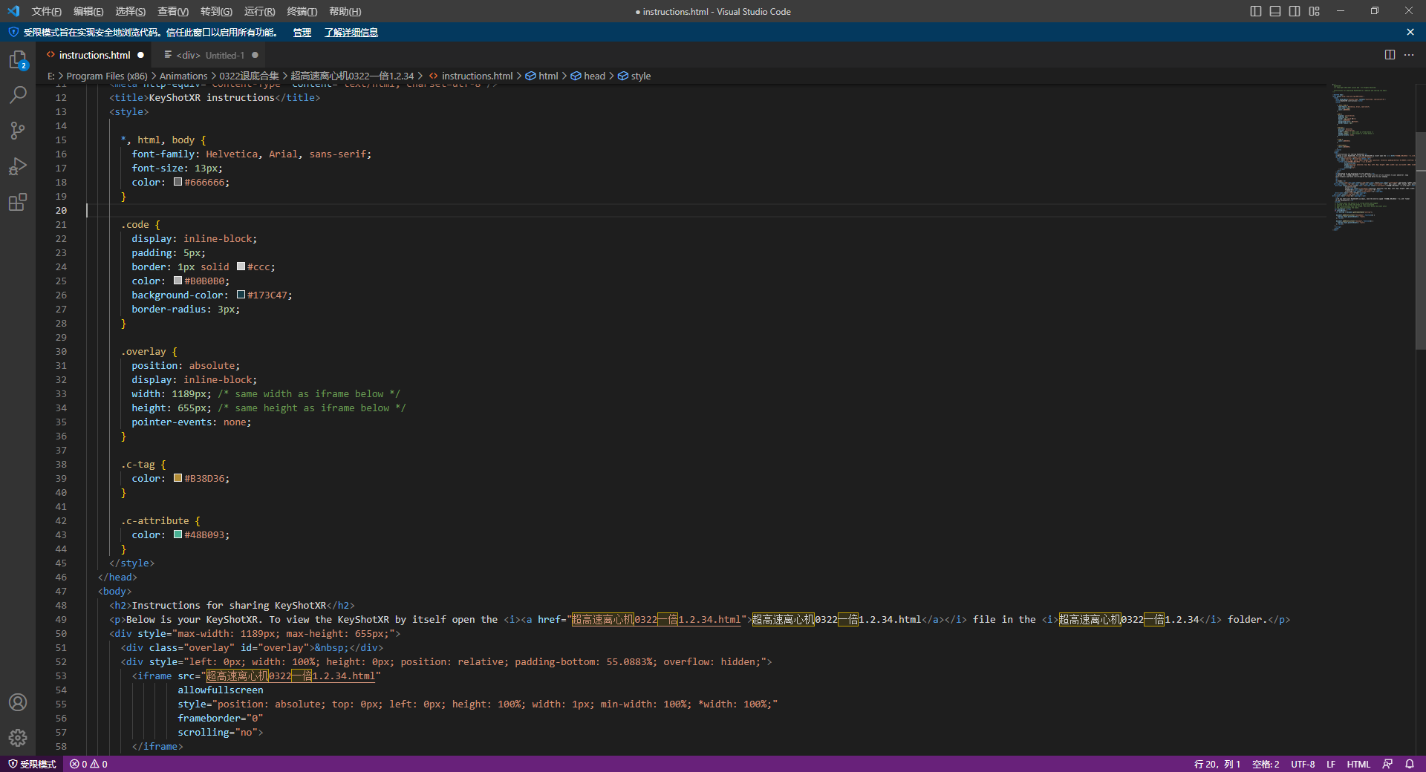Click the shield icon in restricted banner
This screenshot has width=1426, height=772.
pos(13,32)
